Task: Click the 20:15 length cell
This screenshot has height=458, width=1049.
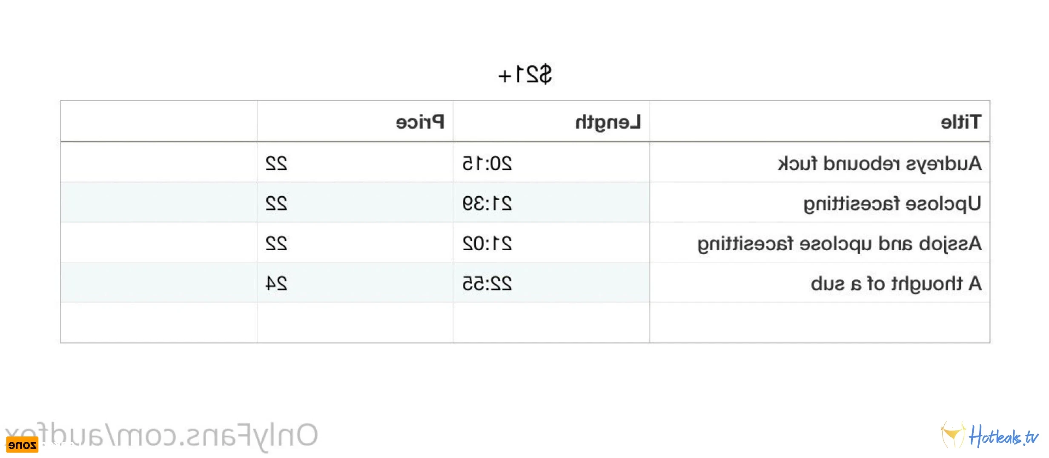Action: click(551, 163)
